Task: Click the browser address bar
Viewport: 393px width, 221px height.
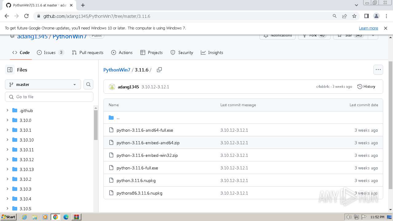Action: pyautogui.click(x=184, y=16)
